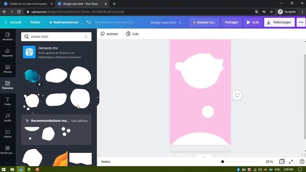The height and width of the screenshot is (172, 306).
Task: Open the Importer upload panel
Action: point(8,53)
